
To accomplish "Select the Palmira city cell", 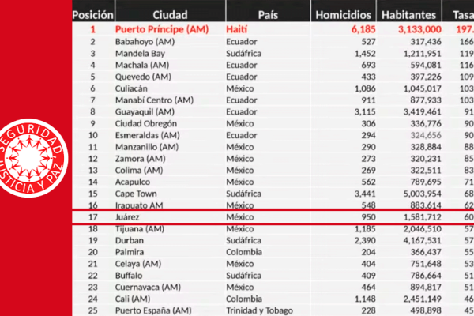I will click(x=133, y=251).
